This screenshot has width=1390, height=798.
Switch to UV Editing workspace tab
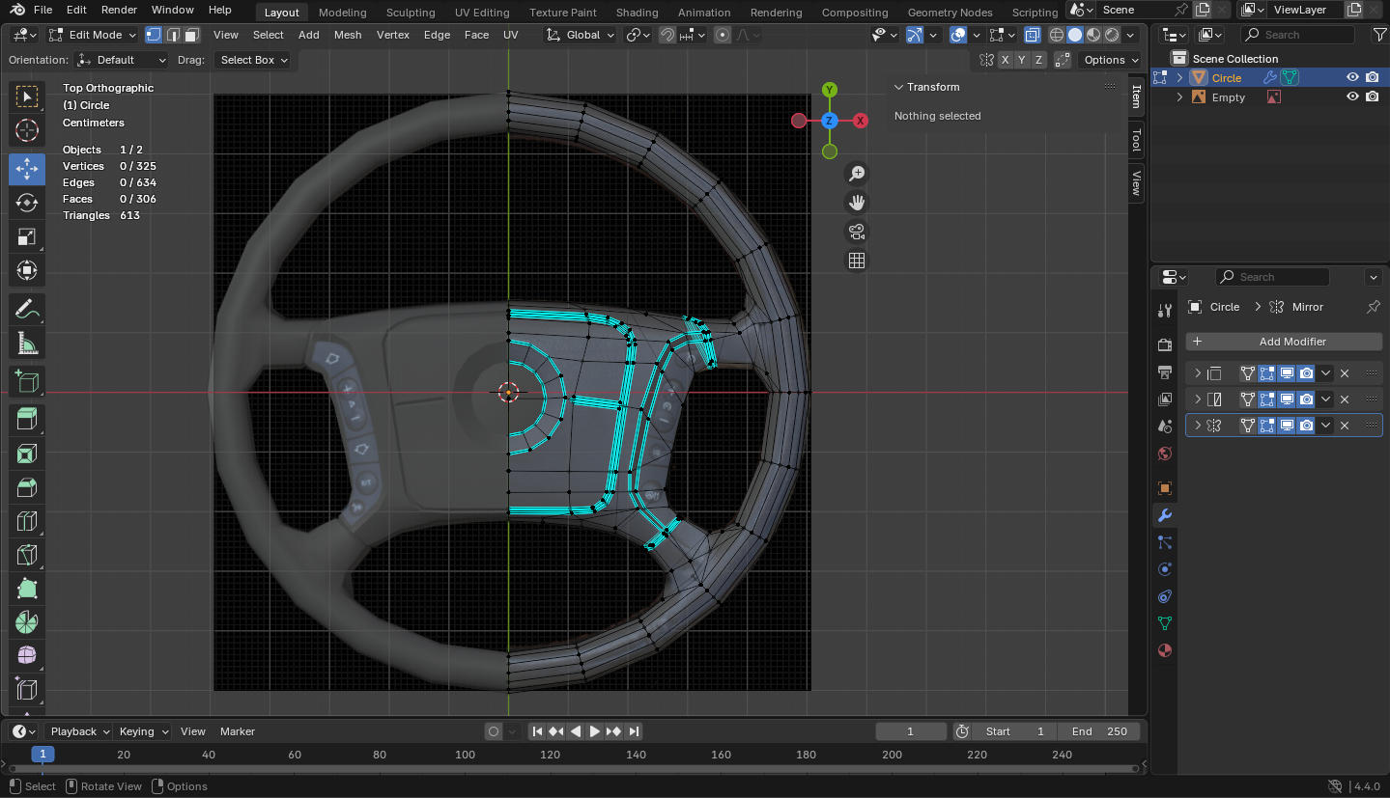point(481,13)
